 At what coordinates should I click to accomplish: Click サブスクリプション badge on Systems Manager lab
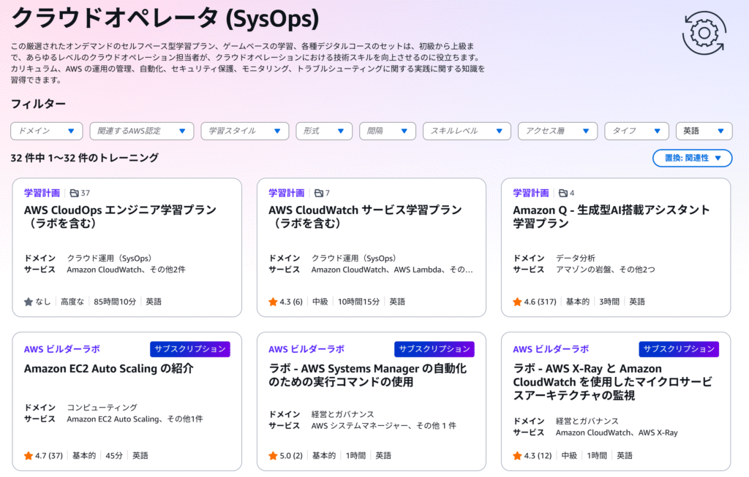point(434,349)
